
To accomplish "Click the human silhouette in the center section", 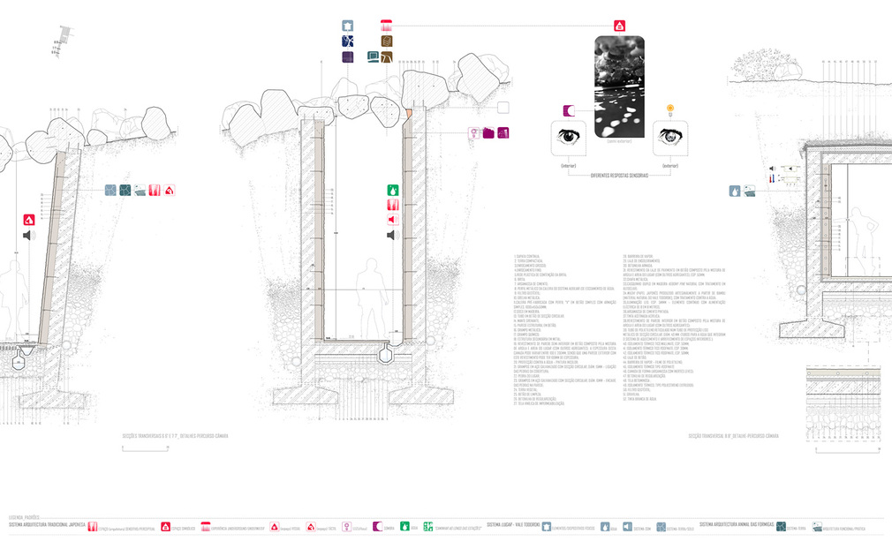I will 373,301.
